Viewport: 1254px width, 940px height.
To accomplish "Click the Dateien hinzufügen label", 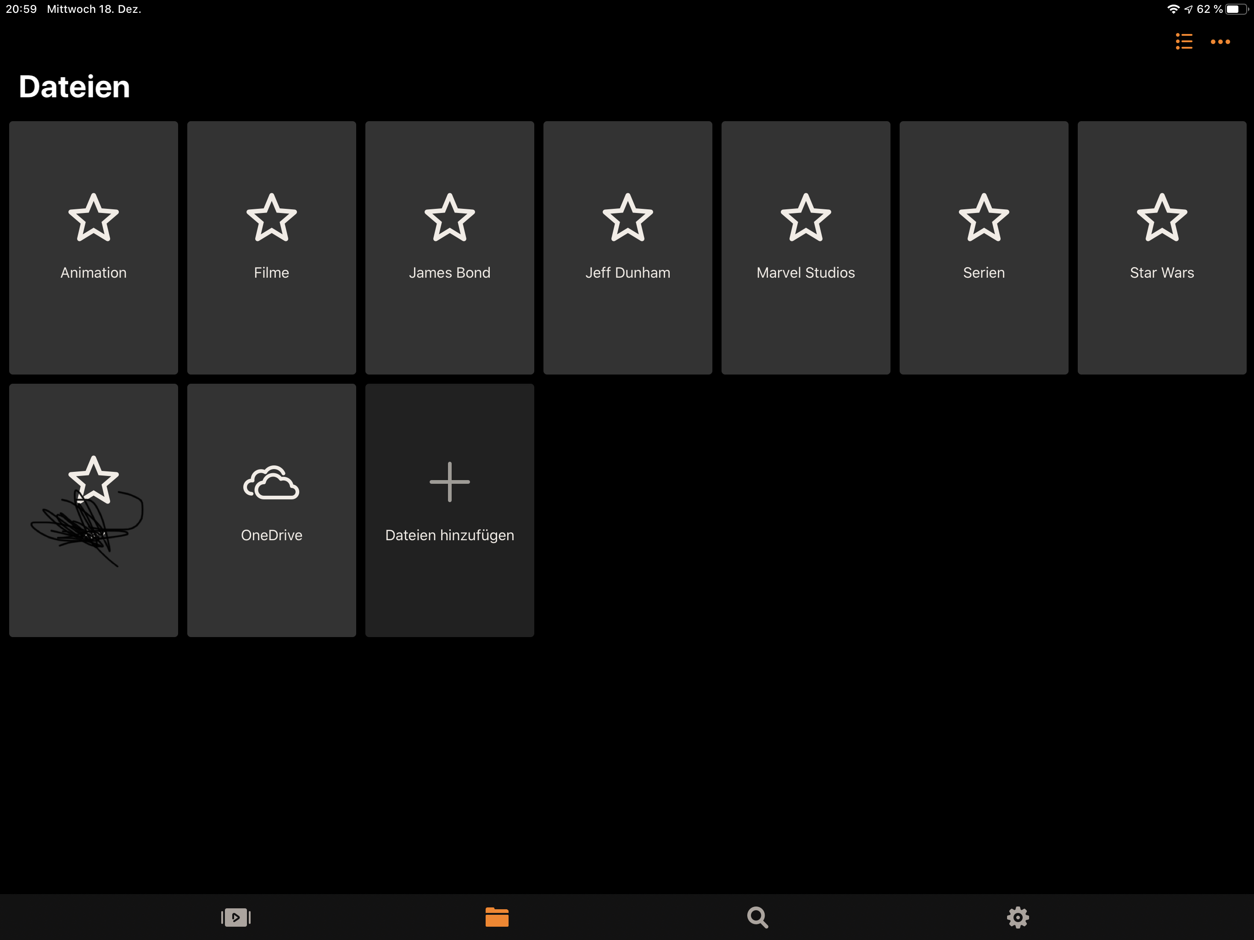I will [x=449, y=535].
